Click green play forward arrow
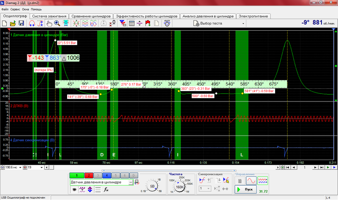The image size is (338, 200). pyautogui.click(x=328, y=167)
